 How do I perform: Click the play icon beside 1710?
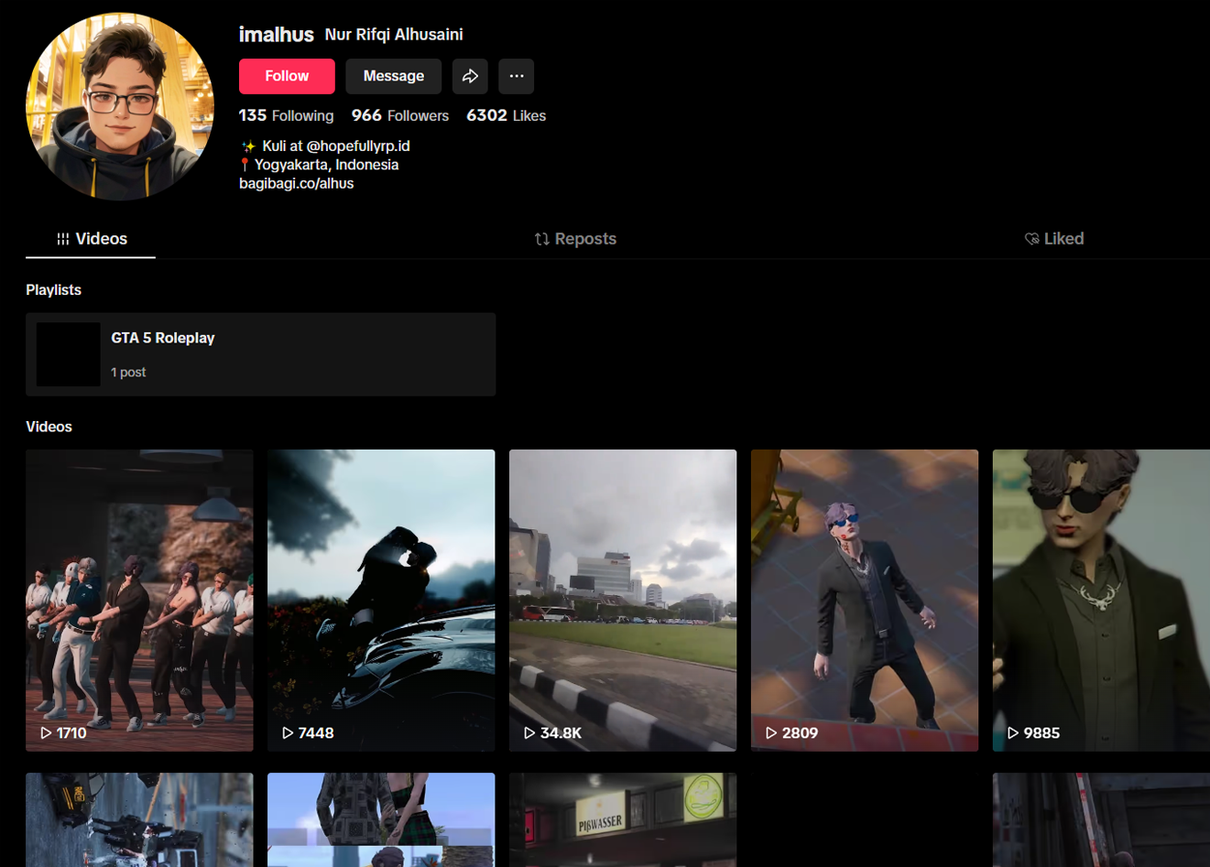[x=46, y=733]
